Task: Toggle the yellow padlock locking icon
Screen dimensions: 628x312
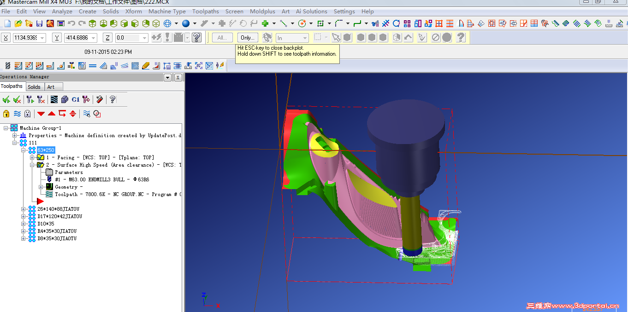Action: point(6,114)
